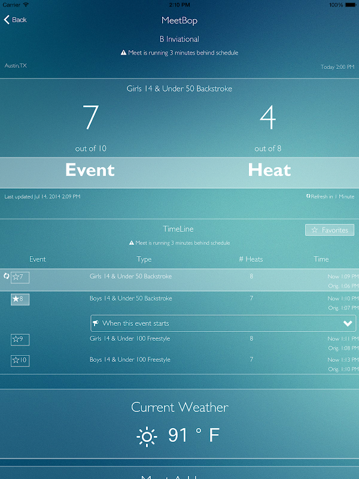359x479 pixels.
Task: Click 'out of 10' event count
Action: pos(91,148)
